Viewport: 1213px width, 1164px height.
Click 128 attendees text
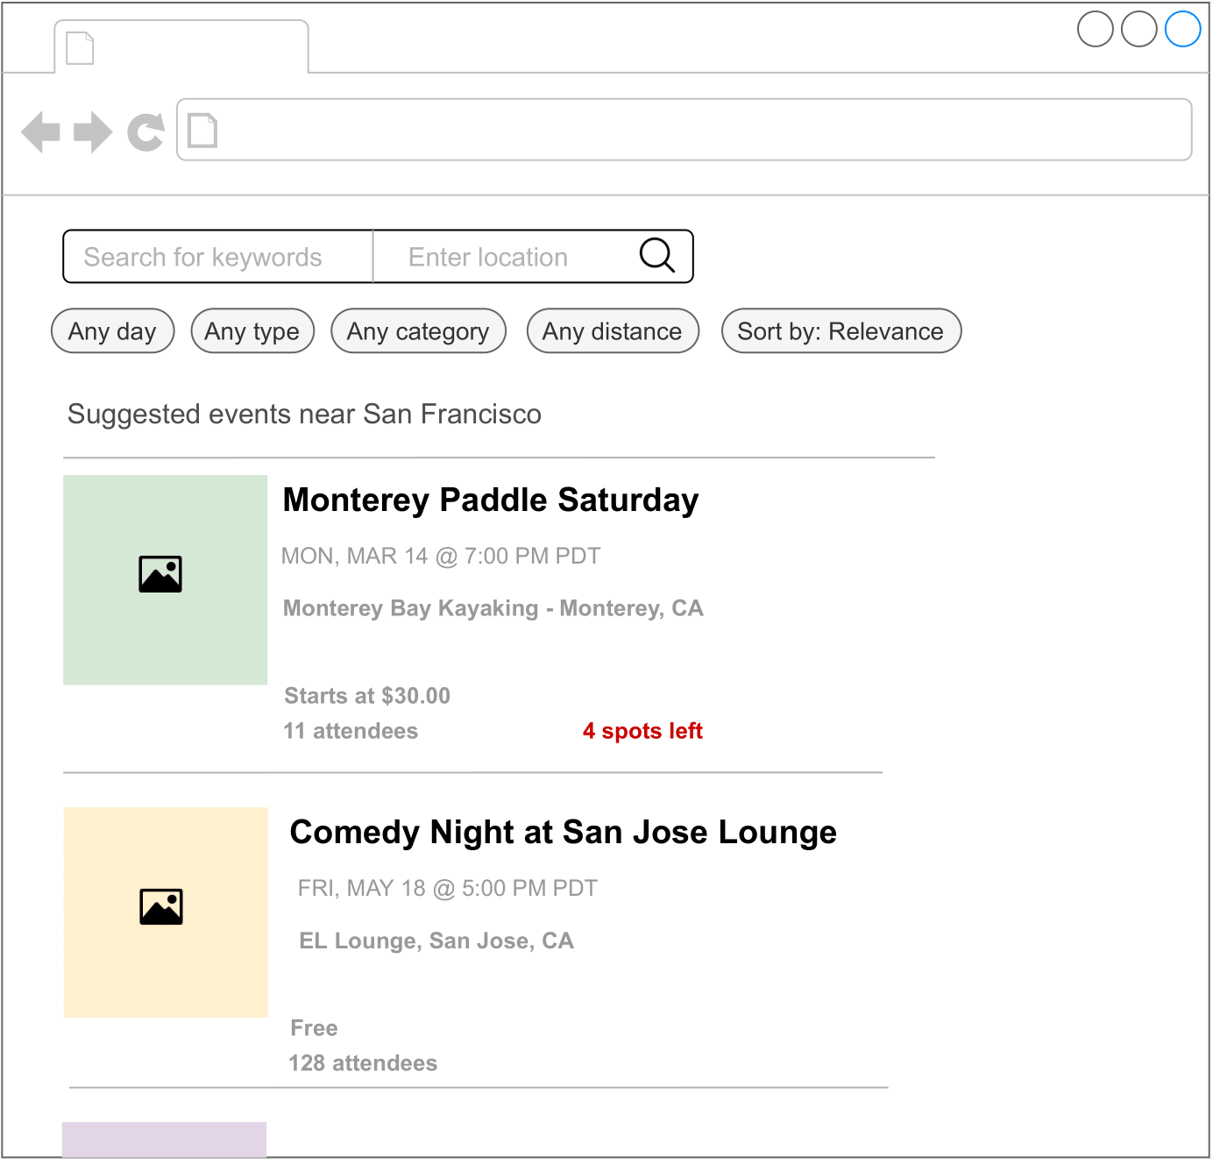[363, 1063]
